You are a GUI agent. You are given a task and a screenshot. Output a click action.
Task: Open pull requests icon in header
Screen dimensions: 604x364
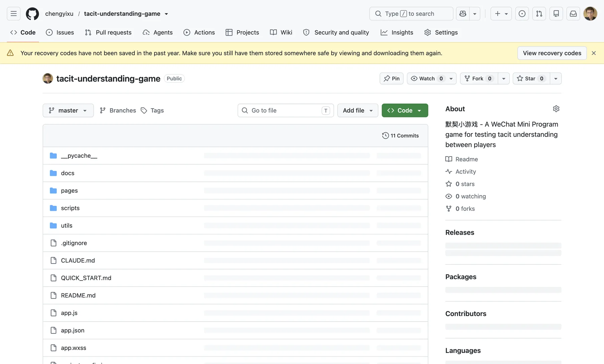[x=539, y=14]
